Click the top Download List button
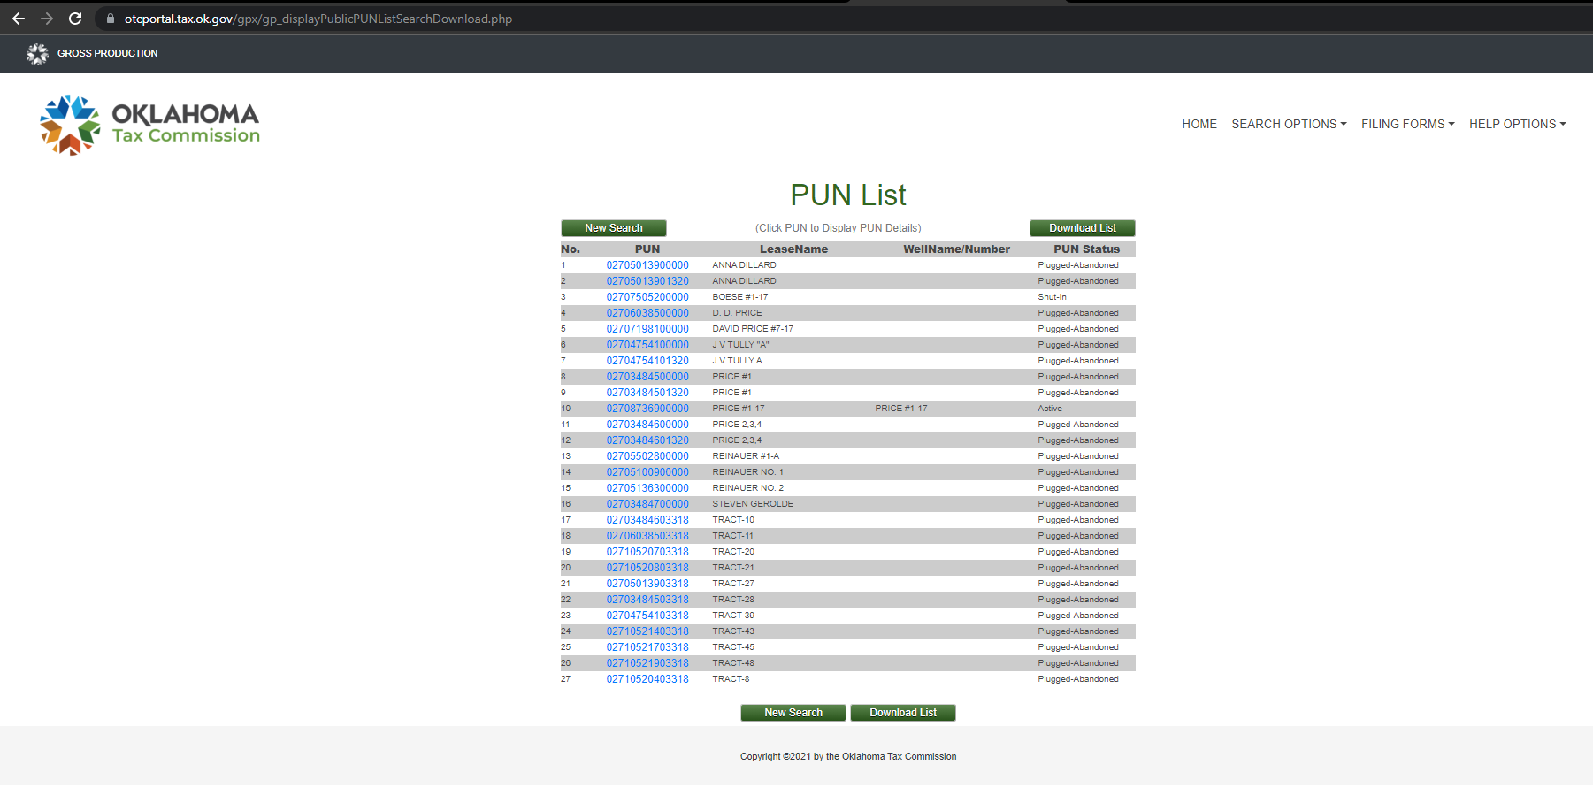 coord(1083,228)
